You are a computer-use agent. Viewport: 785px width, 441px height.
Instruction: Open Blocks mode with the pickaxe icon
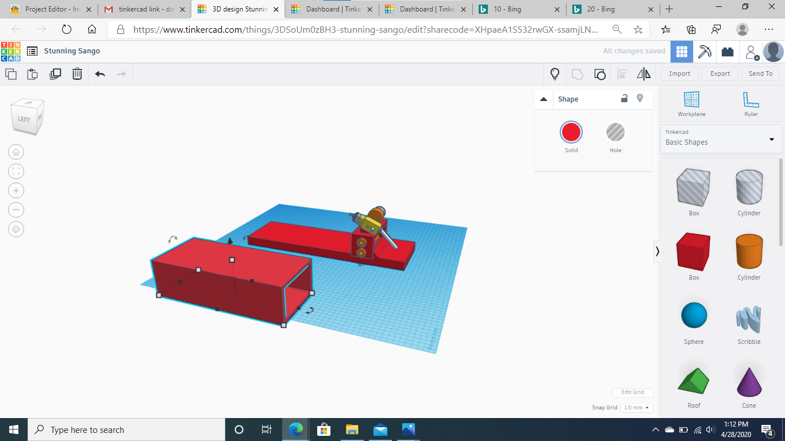(x=705, y=52)
